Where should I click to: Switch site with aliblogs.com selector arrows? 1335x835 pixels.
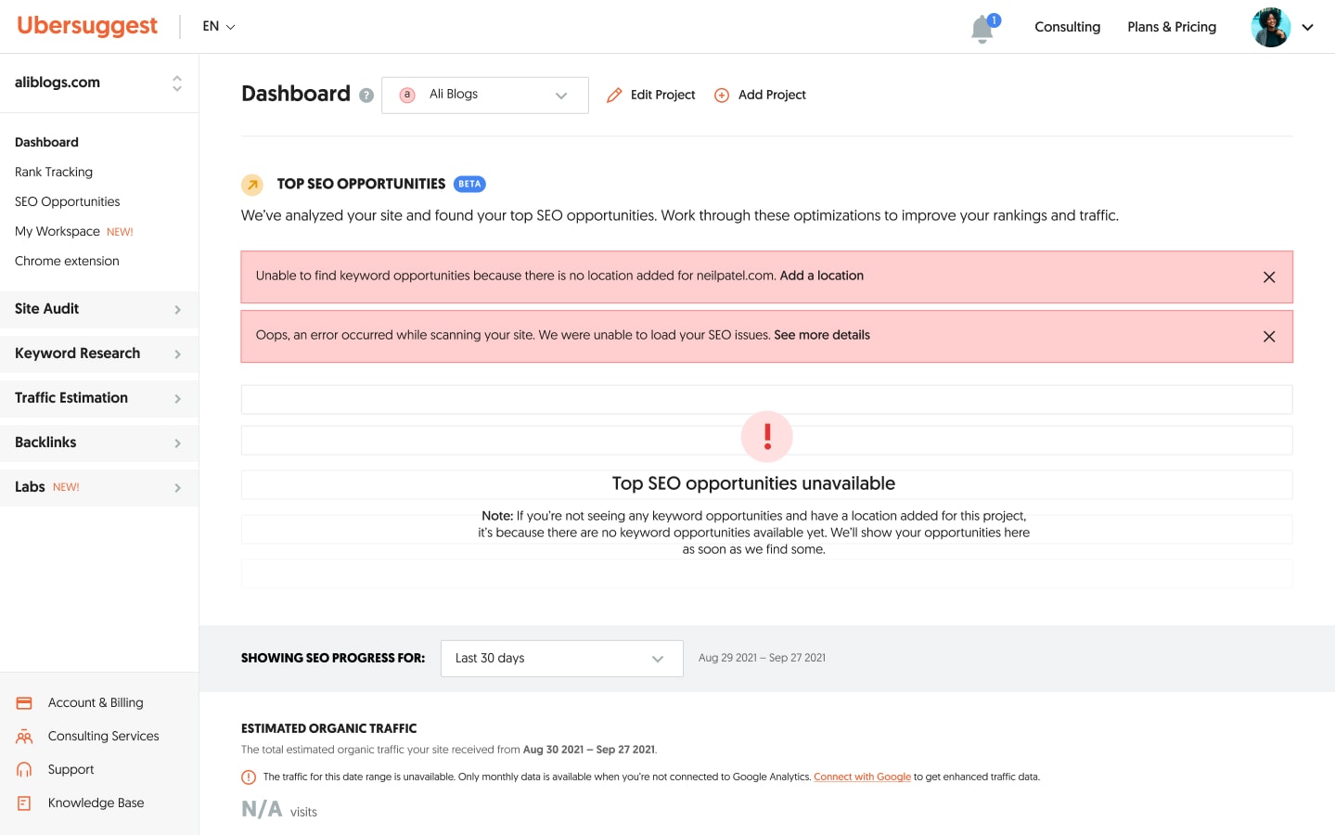pyautogui.click(x=177, y=83)
